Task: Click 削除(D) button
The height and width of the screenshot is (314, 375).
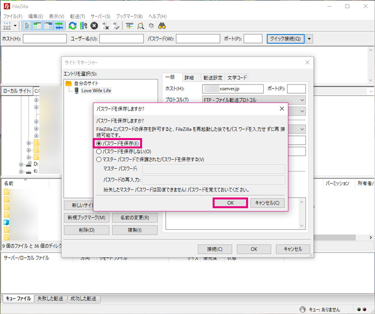Action: [x=87, y=230]
